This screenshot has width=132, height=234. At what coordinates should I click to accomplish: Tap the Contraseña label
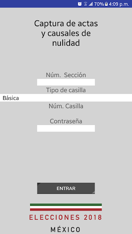[66, 121]
